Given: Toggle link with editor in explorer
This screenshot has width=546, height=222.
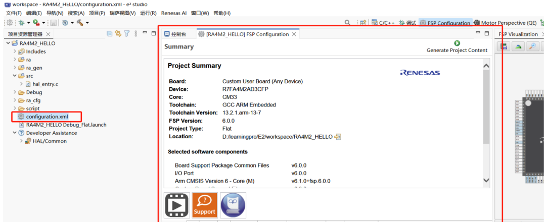Looking at the screenshot, I should point(118,34).
